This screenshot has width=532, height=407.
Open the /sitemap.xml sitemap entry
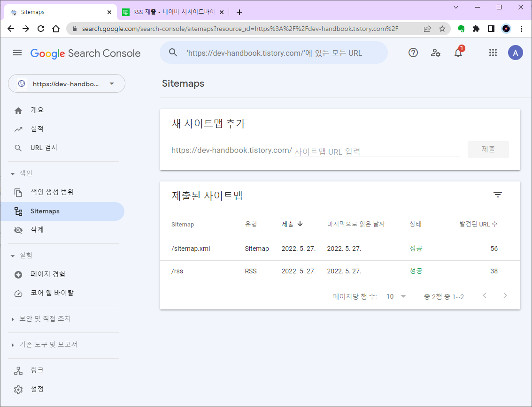(x=191, y=249)
